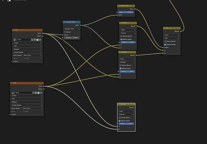Image resolution: width=207 pixels, height=144 pixels.
Task: Select Overlay node by its title bar
Action: click(x=126, y=104)
